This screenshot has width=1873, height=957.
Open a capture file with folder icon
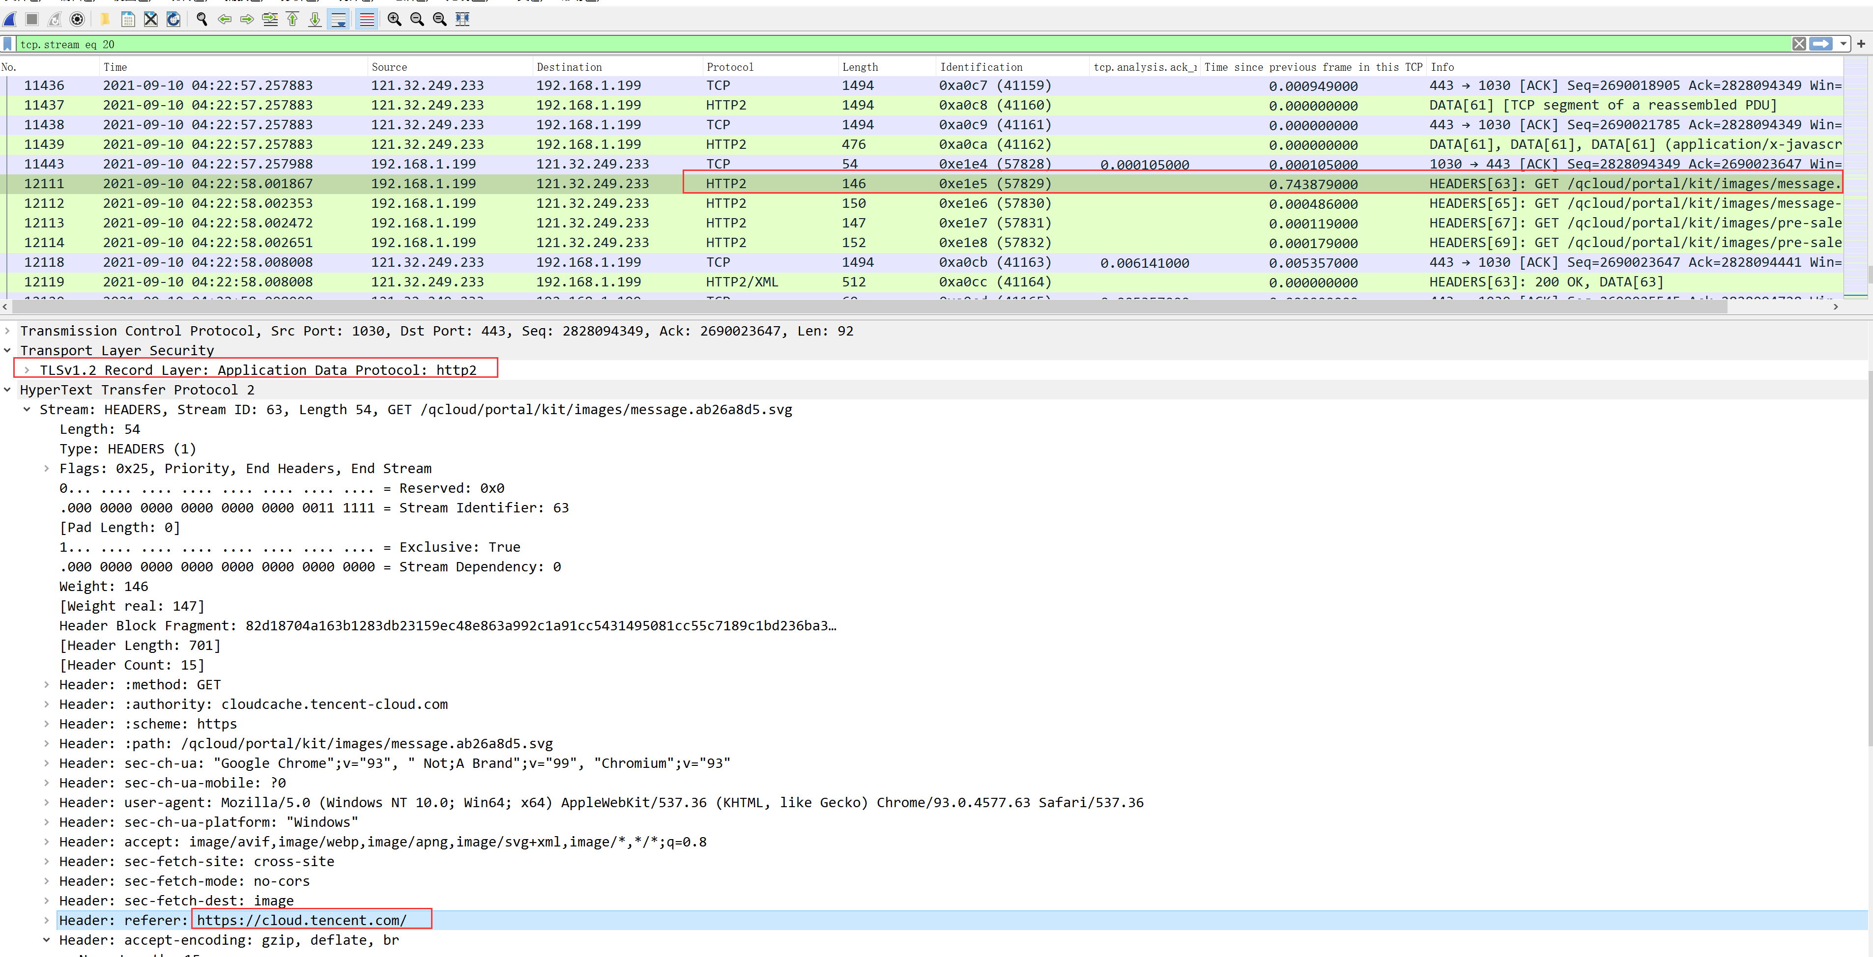(106, 20)
